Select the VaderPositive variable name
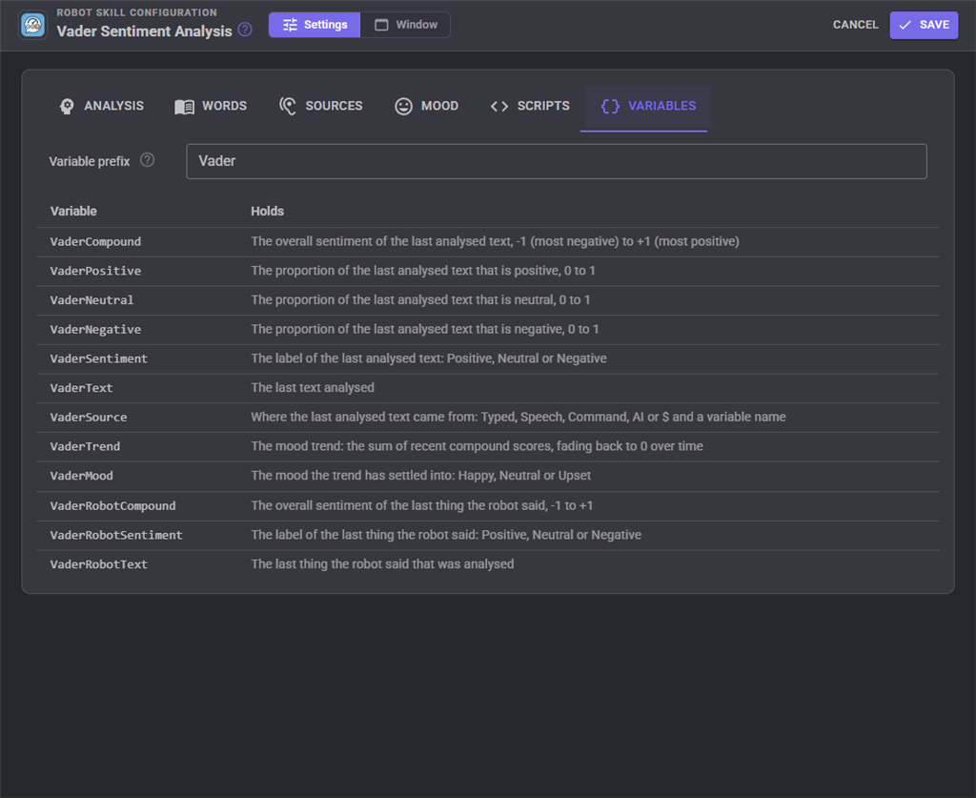The height and width of the screenshot is (798, 976). [96, 271]
